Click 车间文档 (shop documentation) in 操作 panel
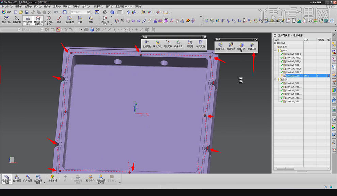This screenshot has width=337, height=196. 200,44
